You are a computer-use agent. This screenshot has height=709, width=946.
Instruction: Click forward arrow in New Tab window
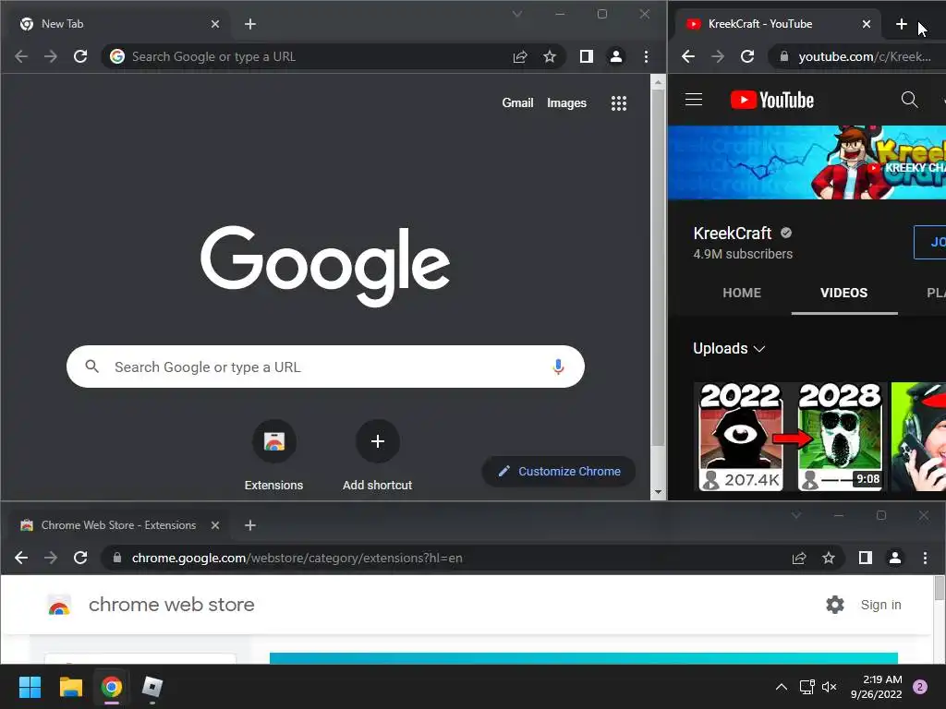point(51,56)
